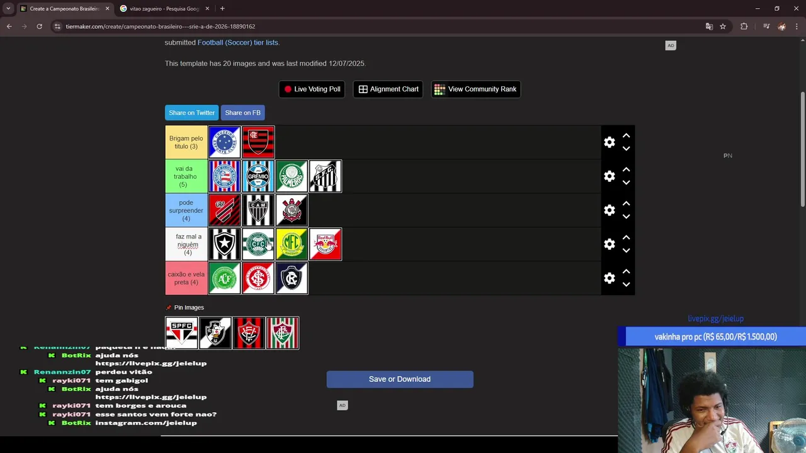Close the 'vitao zagueiro' browser tab
This screenshot has height=453, width=806.
[x=207, y=9]
